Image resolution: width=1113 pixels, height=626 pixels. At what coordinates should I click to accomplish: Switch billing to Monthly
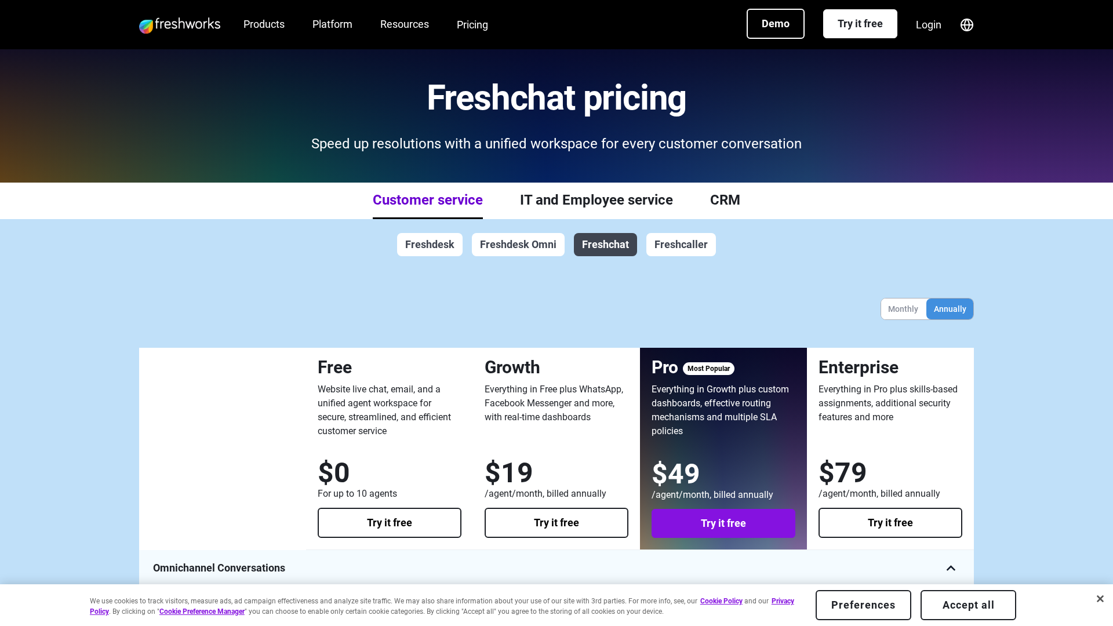pyautogui.click(x=903, y=309)
